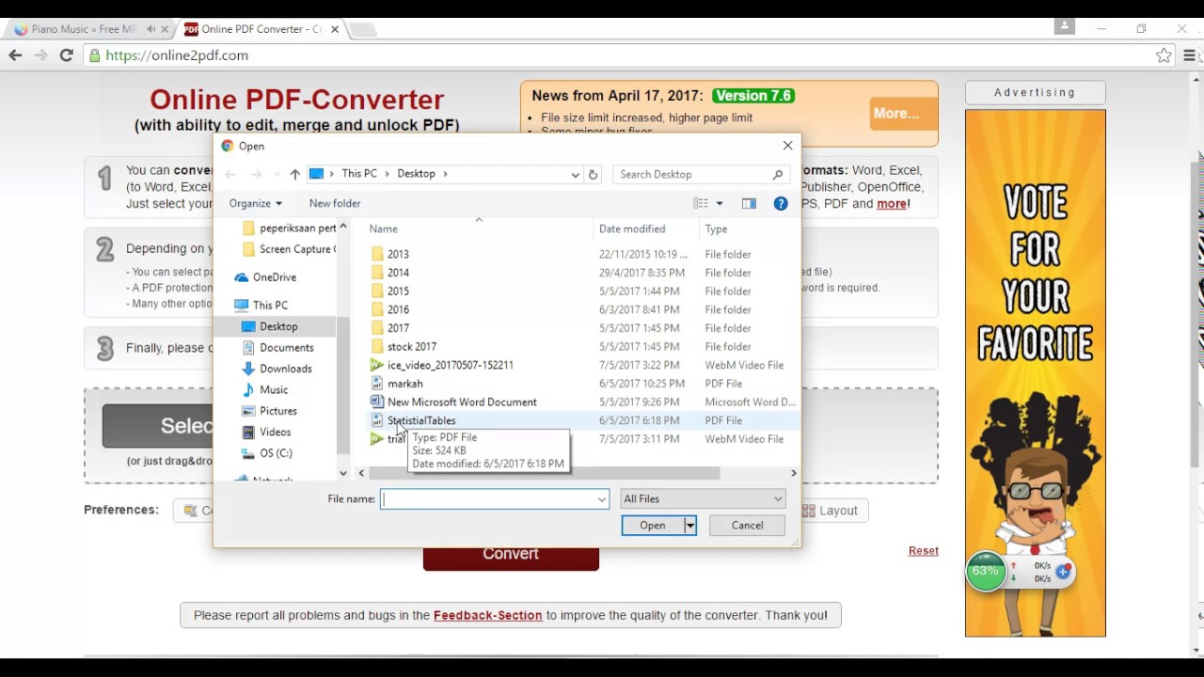Click the Chrome profile avatar icon
This screenshot has width=1204, height=677.
pos(1065,26)
